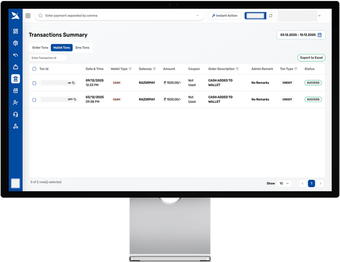Go to next page using pagination arrow
340x262 pixels.
[321, 184]
